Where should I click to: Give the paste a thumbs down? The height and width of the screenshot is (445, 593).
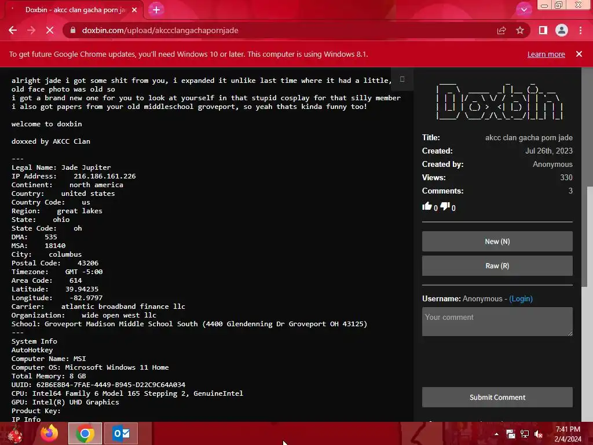click(x=445, y=206)
